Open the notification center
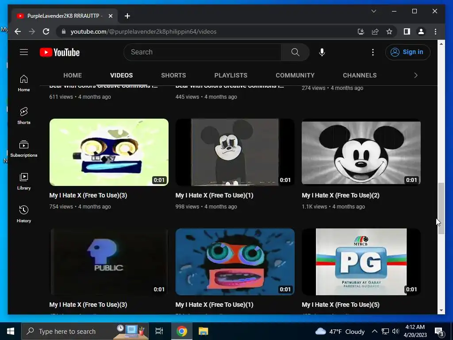The width and height of the screenshot is (453, 340). pyautogui.click(x=439, y=332)
